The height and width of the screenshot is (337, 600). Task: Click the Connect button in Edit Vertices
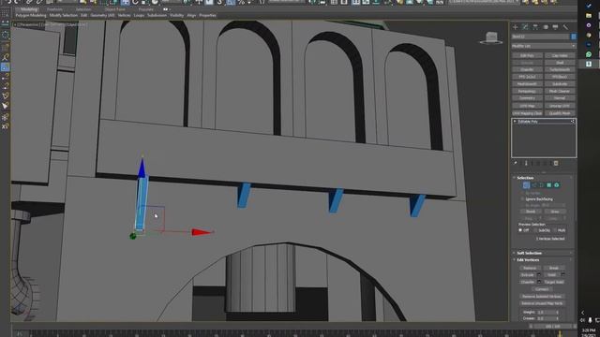click(x=542, y=289)
